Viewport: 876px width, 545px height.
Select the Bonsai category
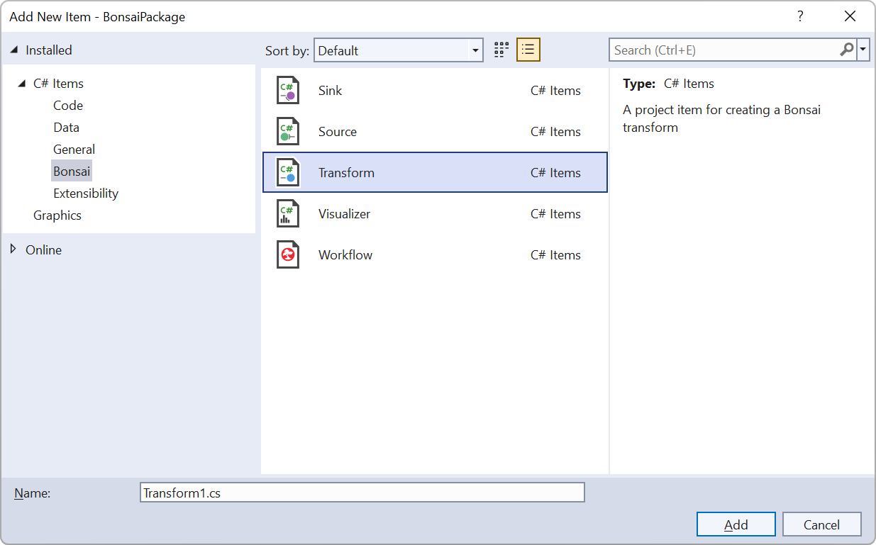click(72, 172)
